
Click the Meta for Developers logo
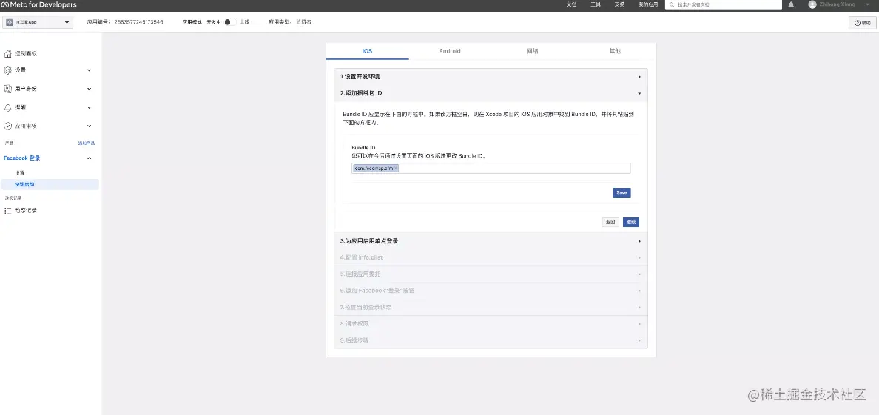(x=39, y=4)
